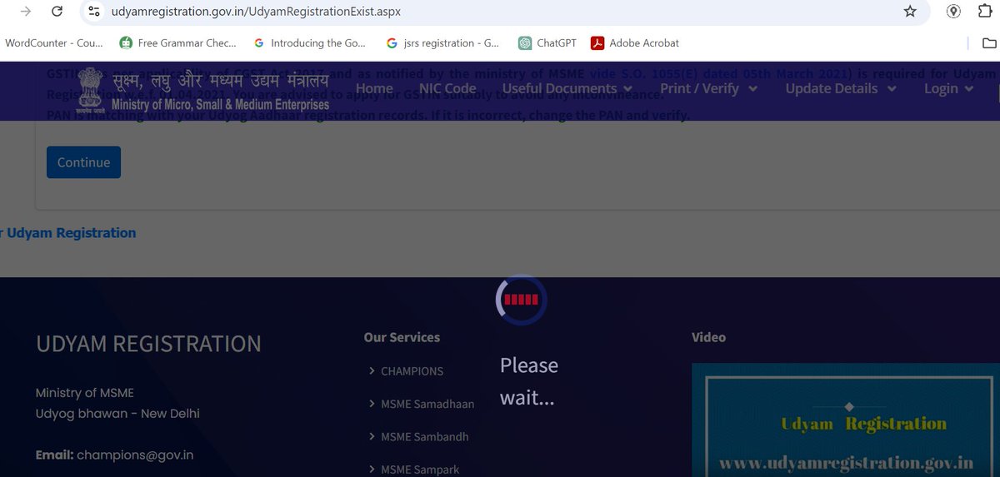This screenshot has height=477, width=1000.
Task: Expand Login dropdown menu
Action: (x=949, y=89)
